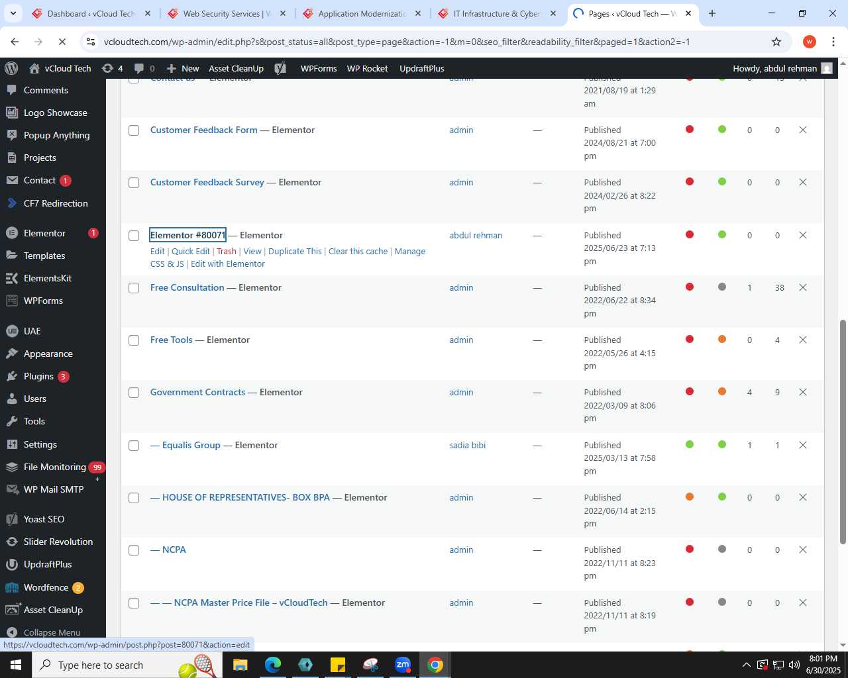The height and width of the screenshot is (678, 848).
Task: Click the Windows Start button
Action: [16, 665]
